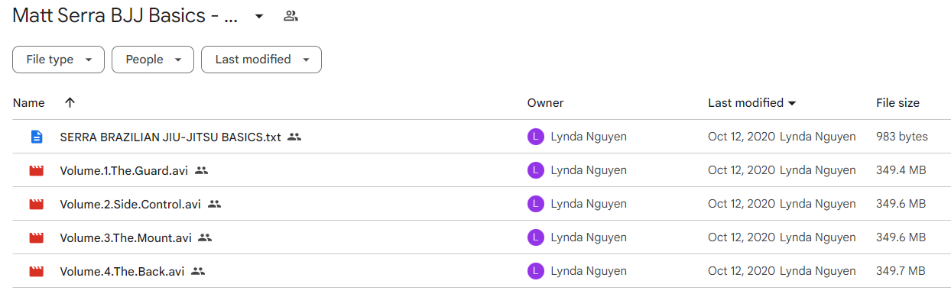Click the video icon for Volume.3.The.Mount.avi
This screenshot has width=951, height=297.
[x=36, y=237]
